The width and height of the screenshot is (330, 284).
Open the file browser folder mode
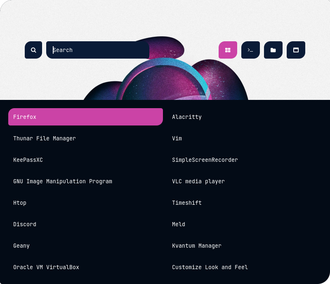coord(273,50)
